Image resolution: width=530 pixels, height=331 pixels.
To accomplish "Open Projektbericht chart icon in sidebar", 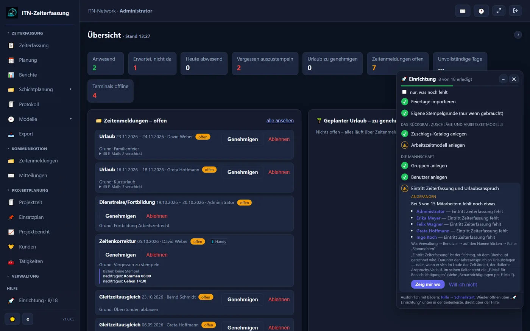I will click(11, 232).
